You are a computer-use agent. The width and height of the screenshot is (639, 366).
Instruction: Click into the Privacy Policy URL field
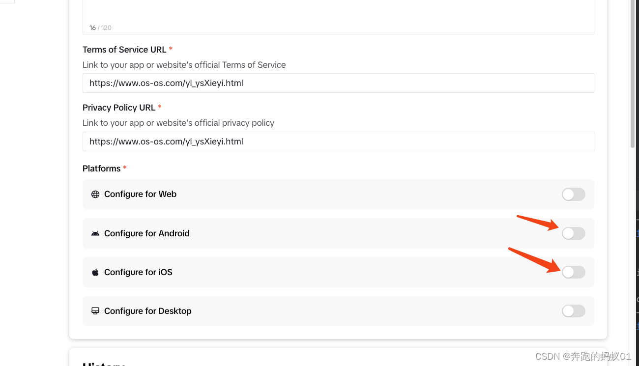coord(338,141)
